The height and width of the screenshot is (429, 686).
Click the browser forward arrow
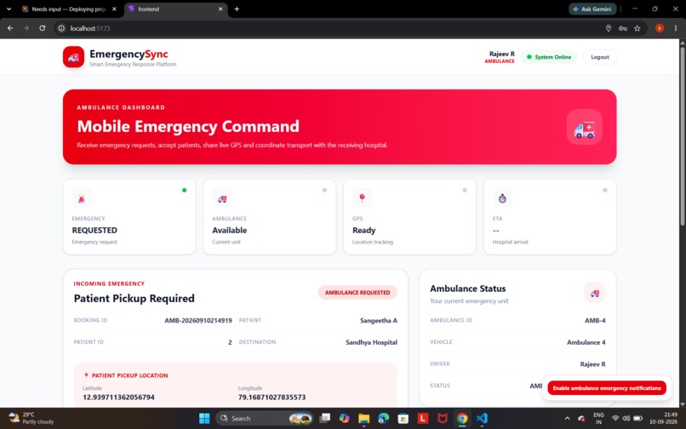click(x=26, y=28)
